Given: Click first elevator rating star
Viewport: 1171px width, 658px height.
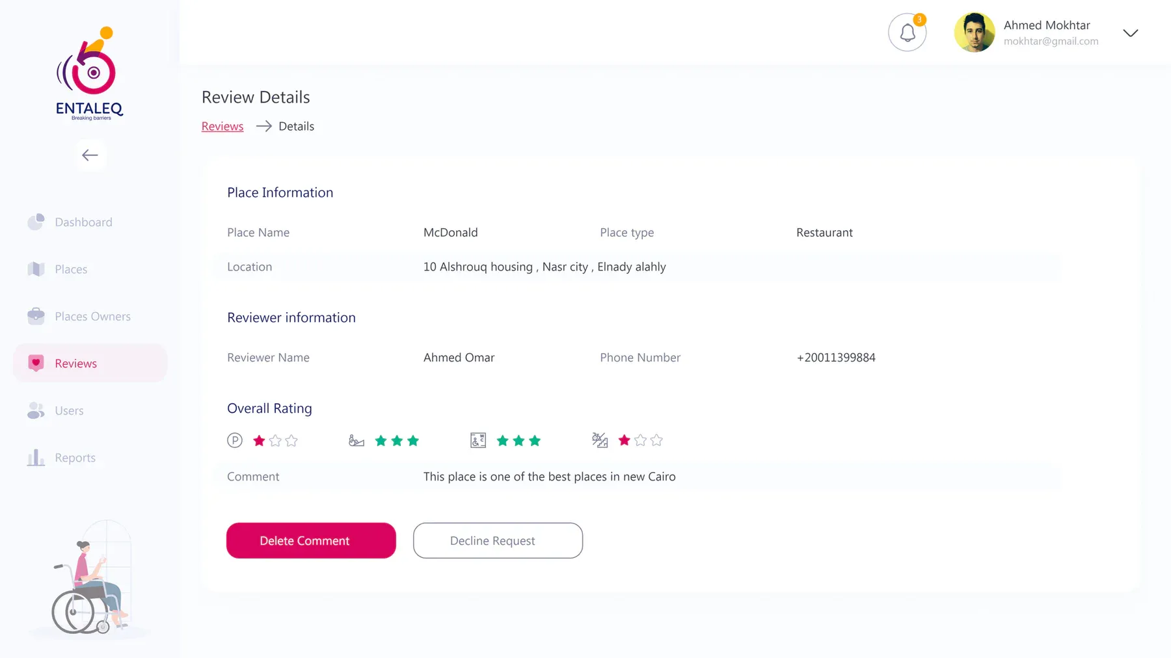Looking at the screenshot, I should pyautogui.click(x=503, y=441).
